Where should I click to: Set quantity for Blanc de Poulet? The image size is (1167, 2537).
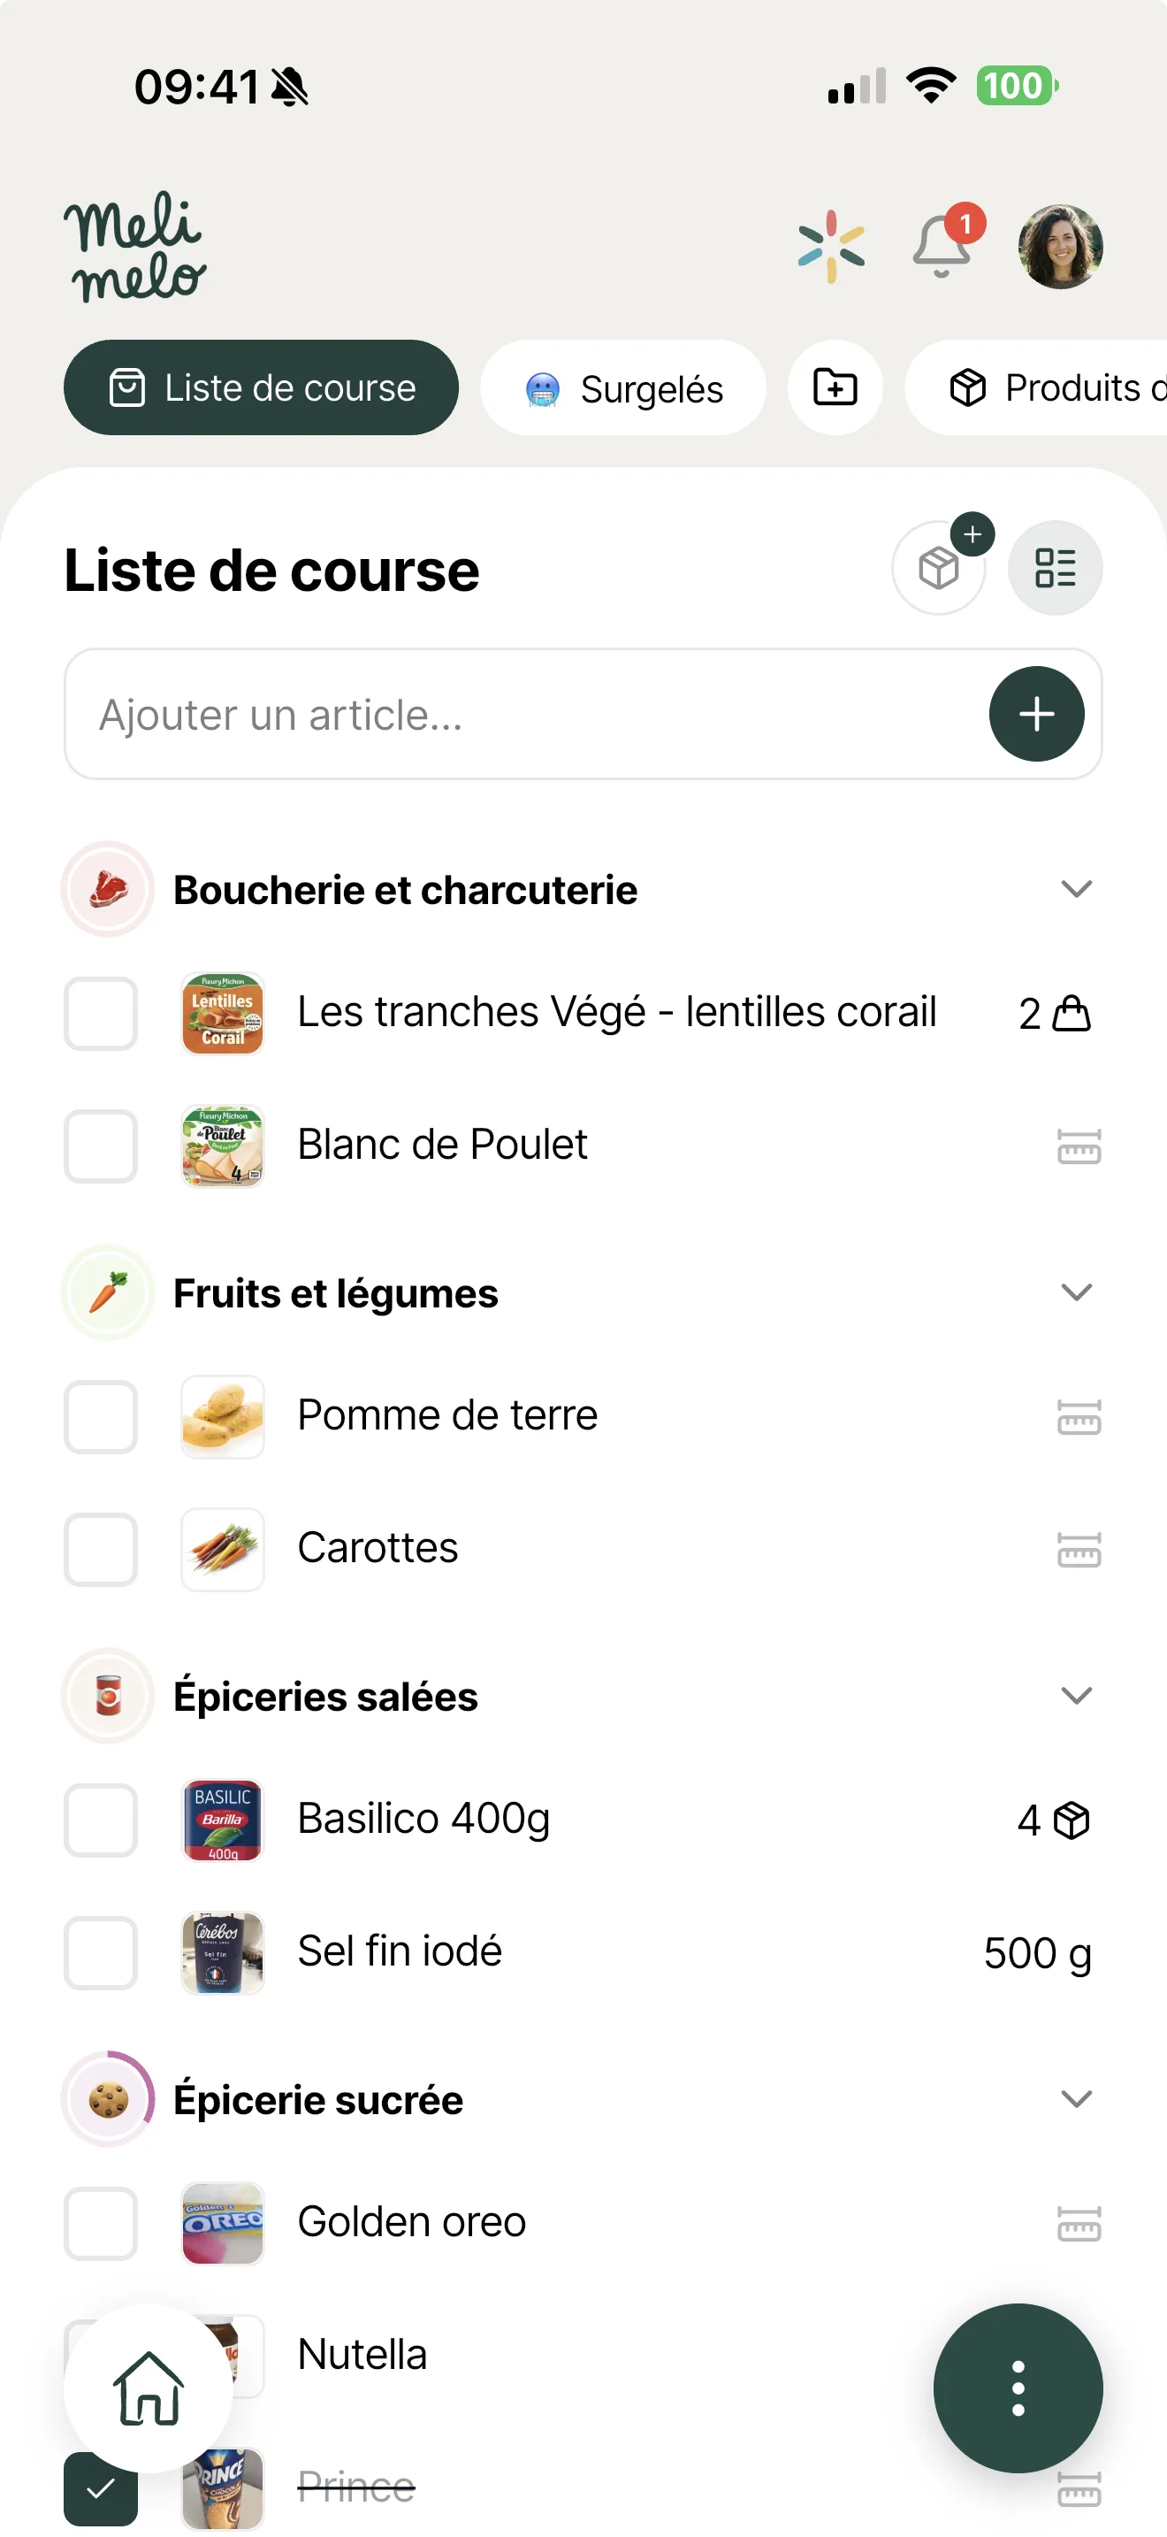(x=1079, y=1146)
